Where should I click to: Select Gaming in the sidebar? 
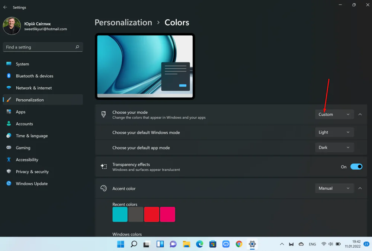[23, 148]
